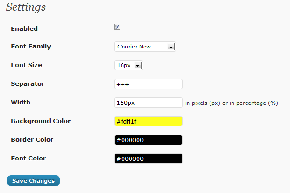Click the Background Color label

tap(41, 121)
